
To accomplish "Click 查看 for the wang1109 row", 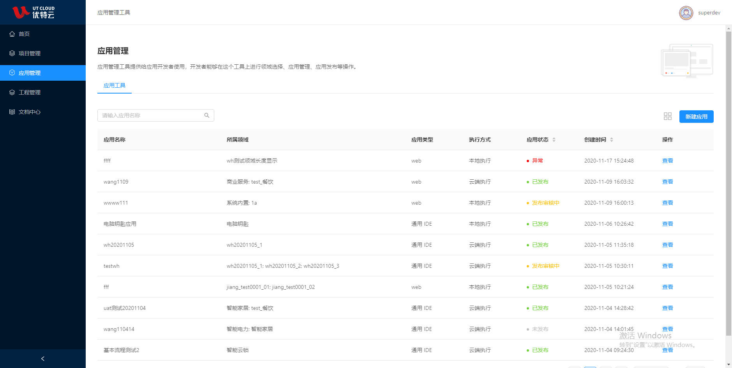I will pos(668,182).
